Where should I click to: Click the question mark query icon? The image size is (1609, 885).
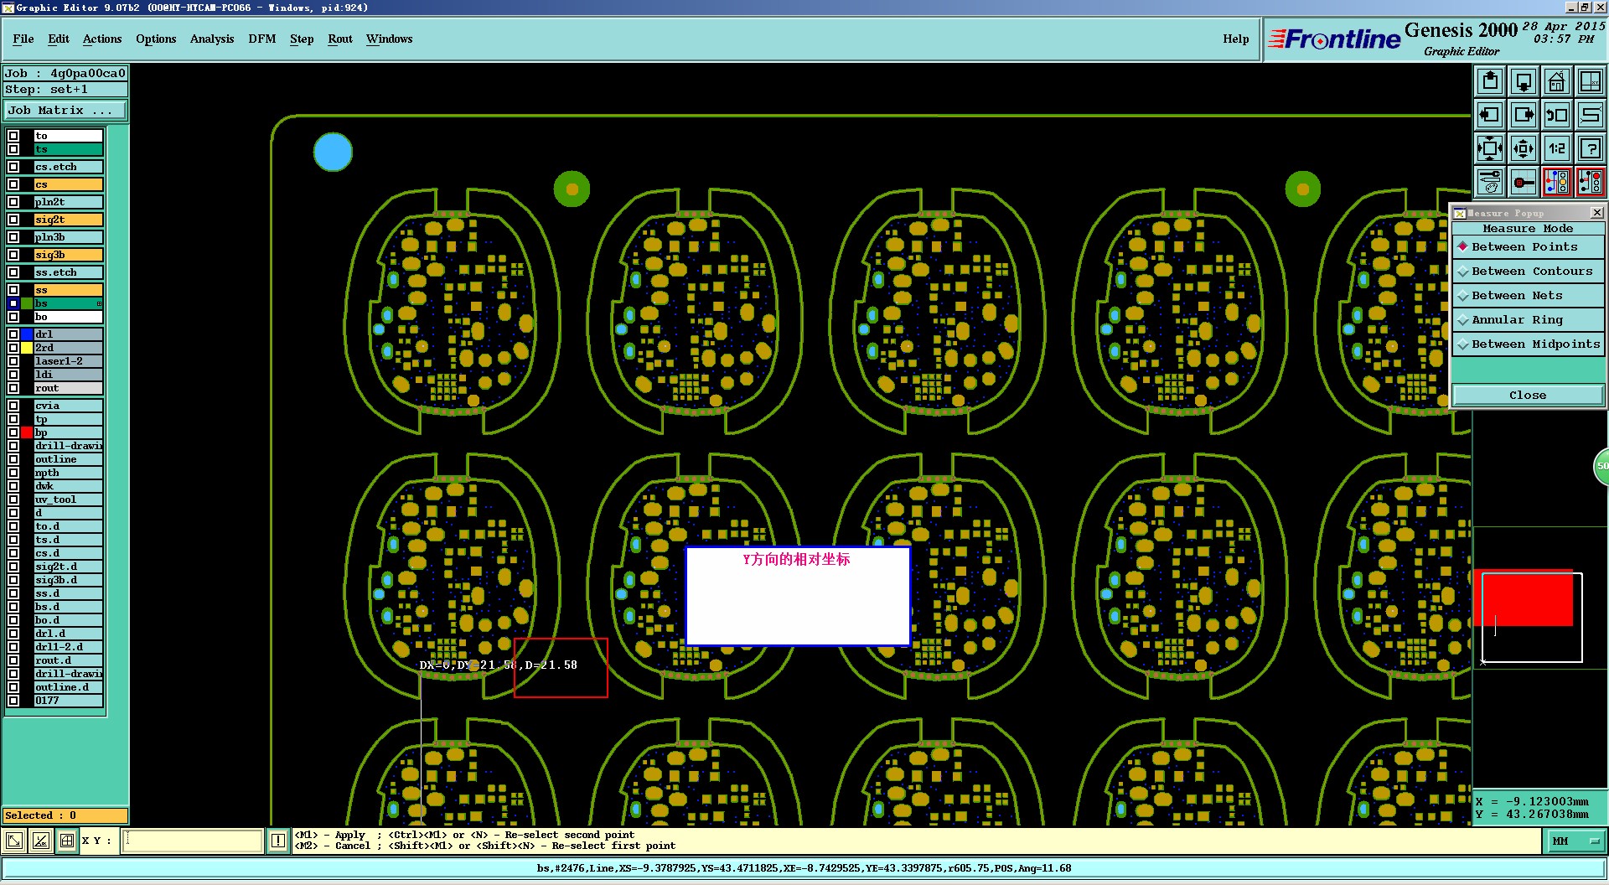1590,148
